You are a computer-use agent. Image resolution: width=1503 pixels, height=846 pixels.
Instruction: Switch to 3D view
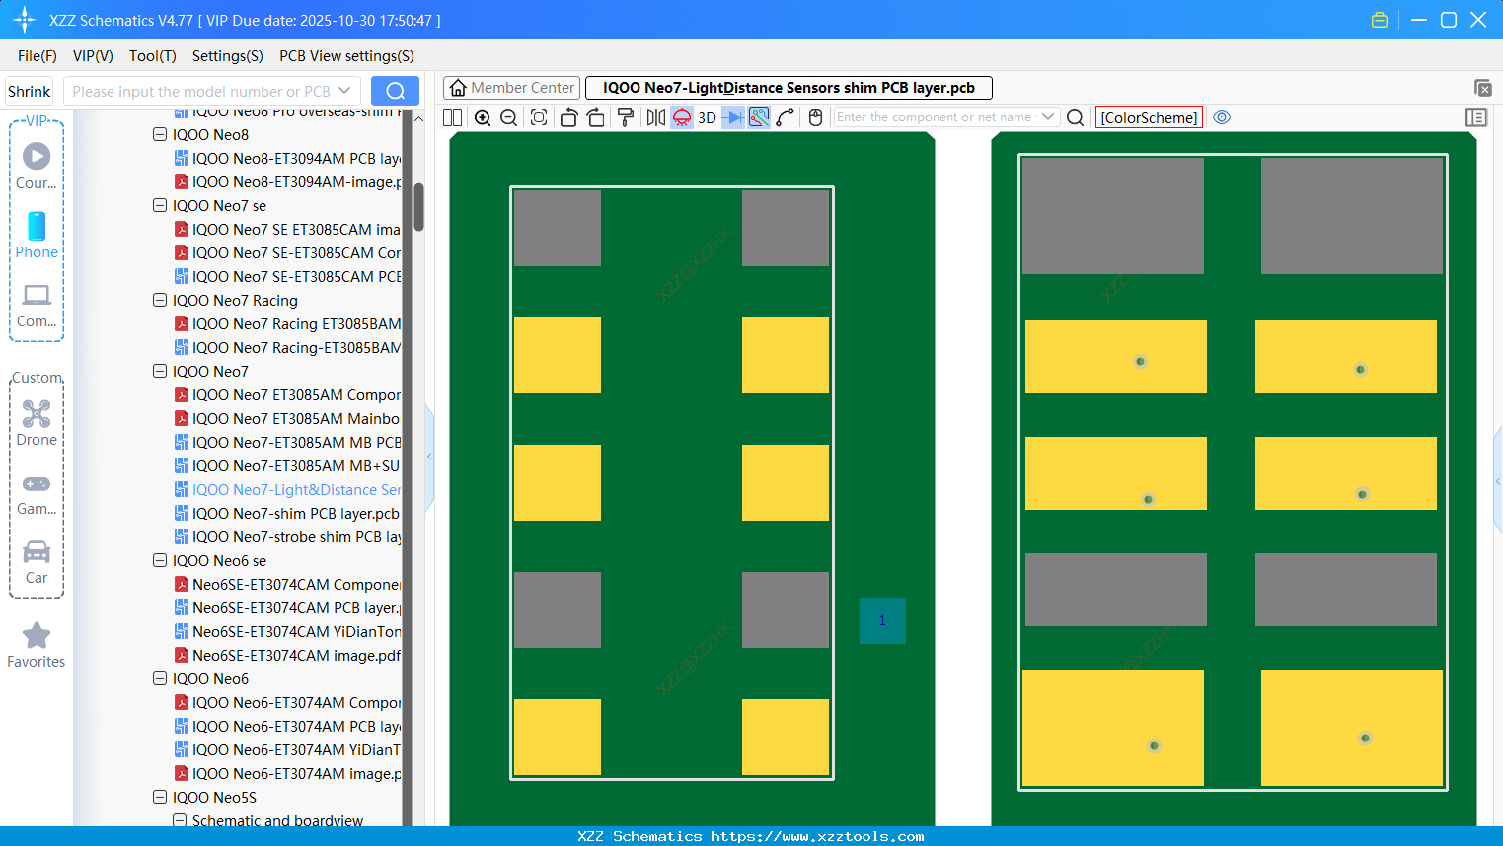(x=707, y=118)
